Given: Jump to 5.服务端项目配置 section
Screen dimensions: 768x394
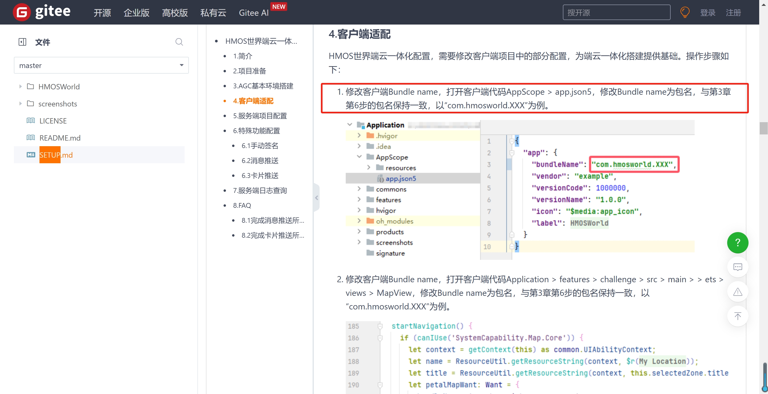Looking at the screenshot, I should tap(260, 116).
